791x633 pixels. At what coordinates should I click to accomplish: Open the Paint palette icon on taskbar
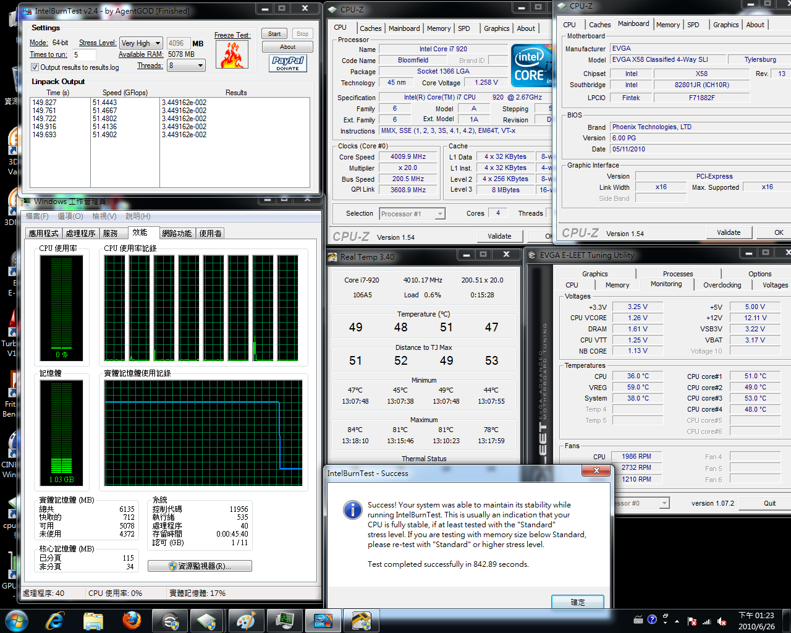point(245,621)
